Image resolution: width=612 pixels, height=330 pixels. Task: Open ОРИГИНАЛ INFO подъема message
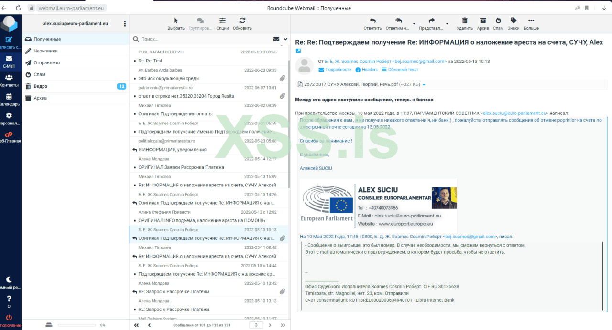(x=209, y=217)
